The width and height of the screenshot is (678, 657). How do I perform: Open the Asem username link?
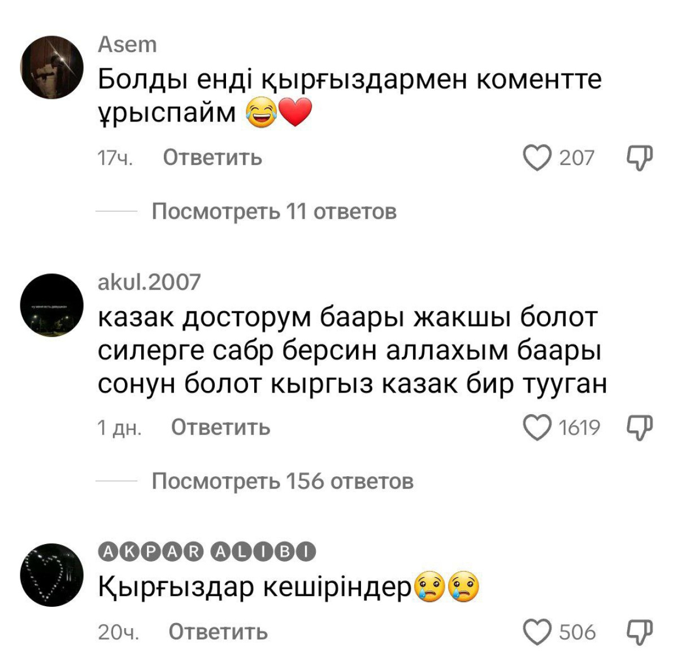[127, 44]
